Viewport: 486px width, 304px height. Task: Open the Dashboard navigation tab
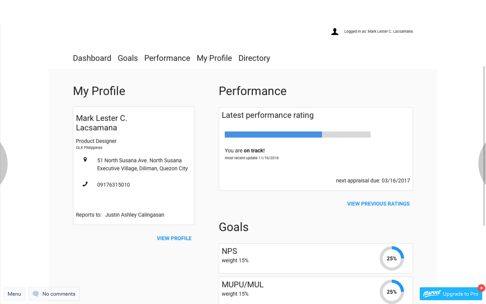click(x=92, y=58)
